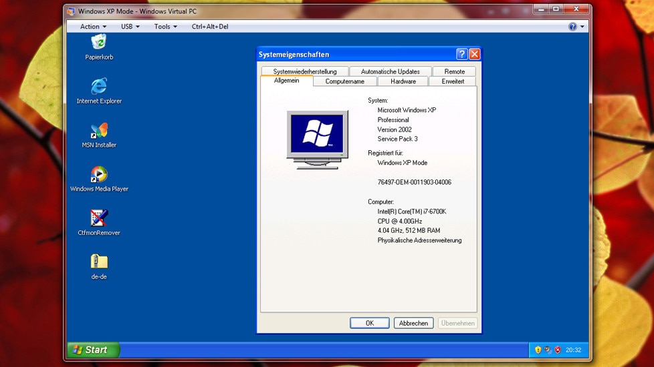Image resolution: width=654 pixels, height=367 pixels.
Task: Send Ctrl+Alt+Del to the virtual machine
Action: click(210, 27)
